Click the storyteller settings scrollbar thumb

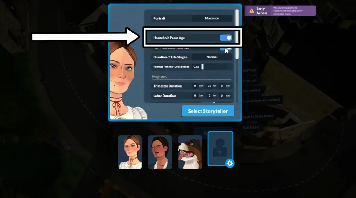[x=237, y=34]
